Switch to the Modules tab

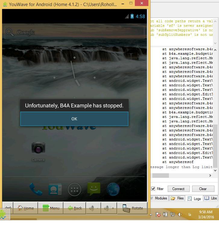[160, 198]
